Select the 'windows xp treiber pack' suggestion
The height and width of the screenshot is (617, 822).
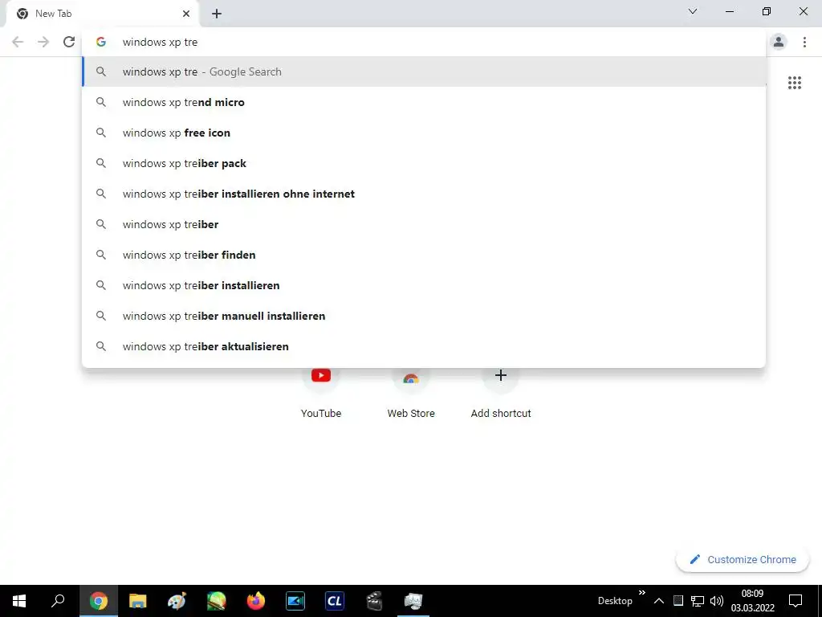click(x=424, y=163)
